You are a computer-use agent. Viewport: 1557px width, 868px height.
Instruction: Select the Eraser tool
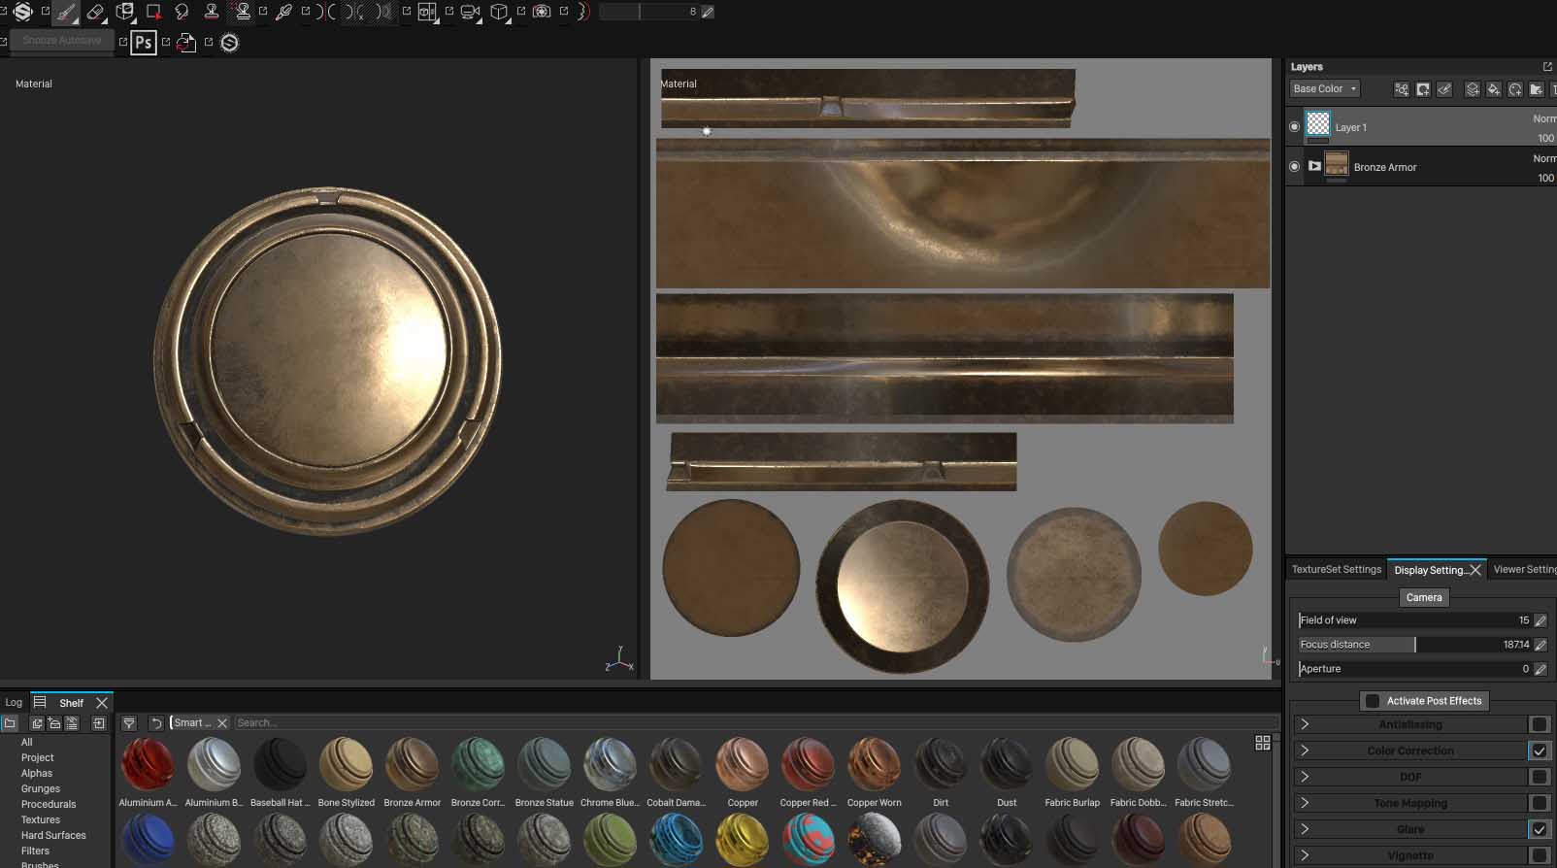coord(95,13)
